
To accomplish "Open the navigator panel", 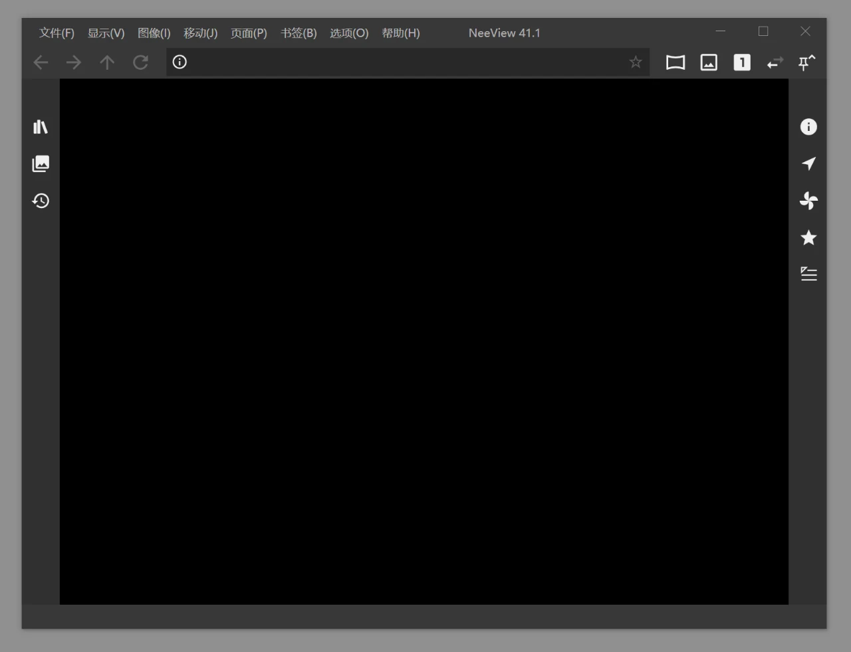I will coord(808,163).
